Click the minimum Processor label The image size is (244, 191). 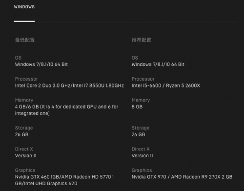click(26, 79)
